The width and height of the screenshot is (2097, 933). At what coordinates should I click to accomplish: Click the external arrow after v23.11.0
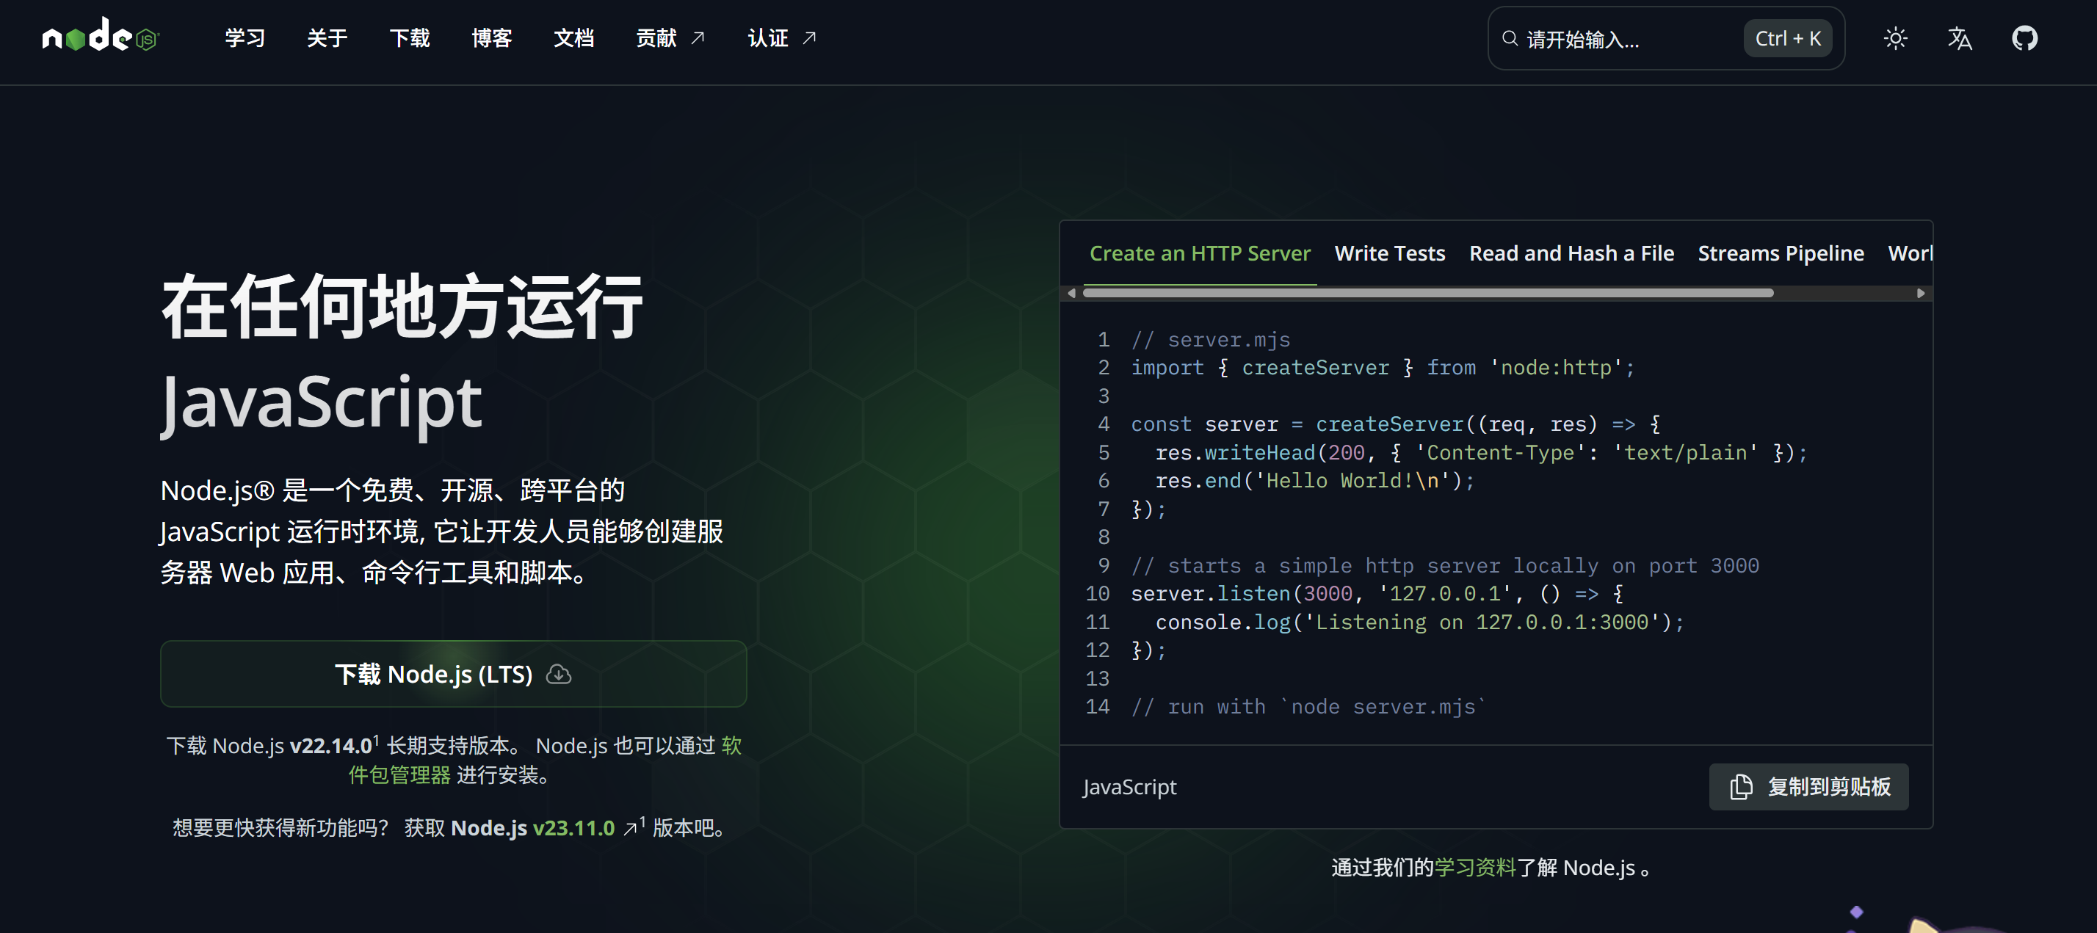[630, 828]
